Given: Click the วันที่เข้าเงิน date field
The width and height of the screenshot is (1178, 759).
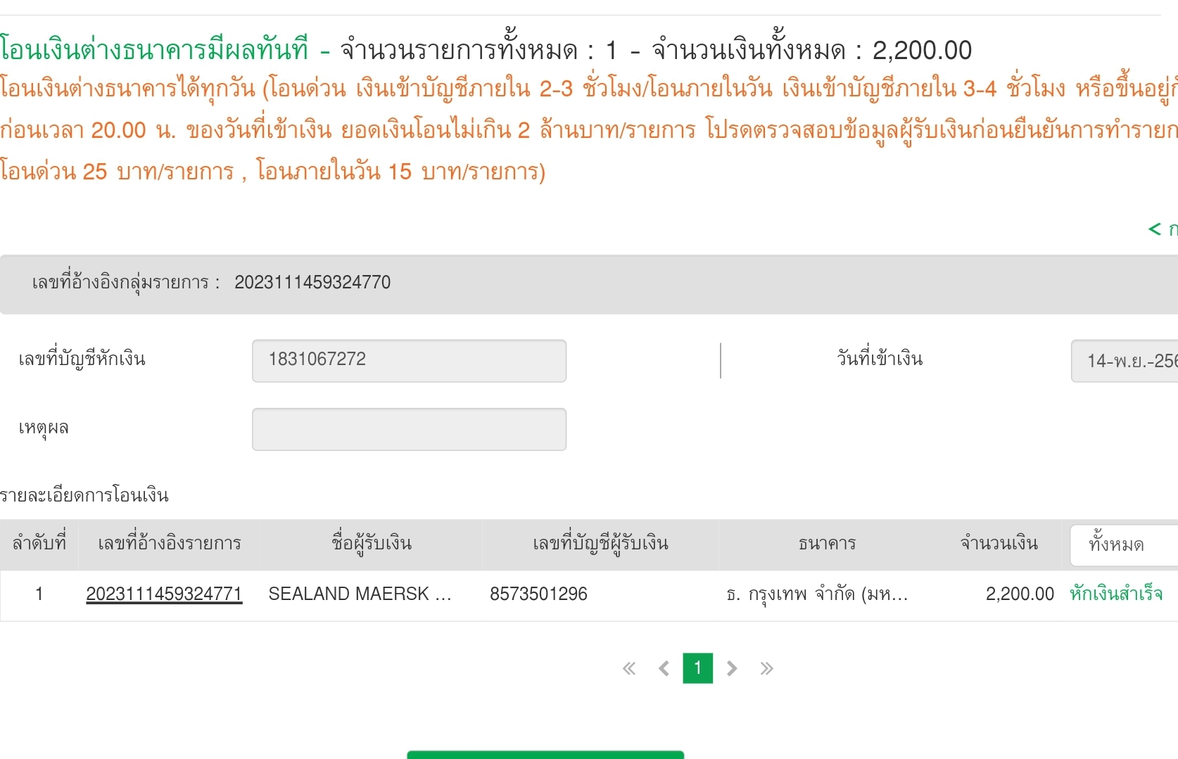Looking at the screenshot, I should pyautogui.click(x=1126, y=361).
